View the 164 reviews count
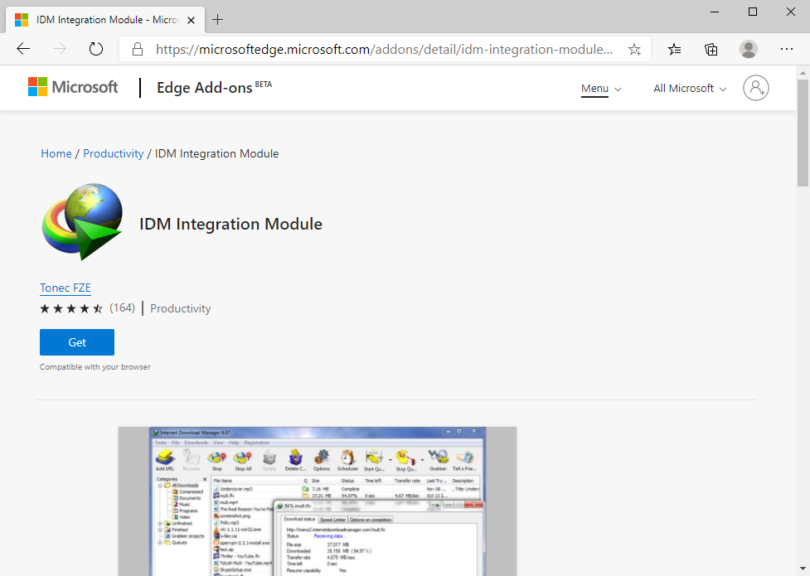Screen dimensions: 810x576 click(x=122, y=307)
